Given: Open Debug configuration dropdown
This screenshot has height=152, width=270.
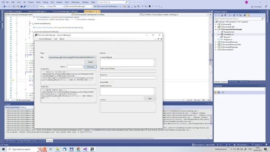Looking at the screenshot, I should click(x=43, y=6).
